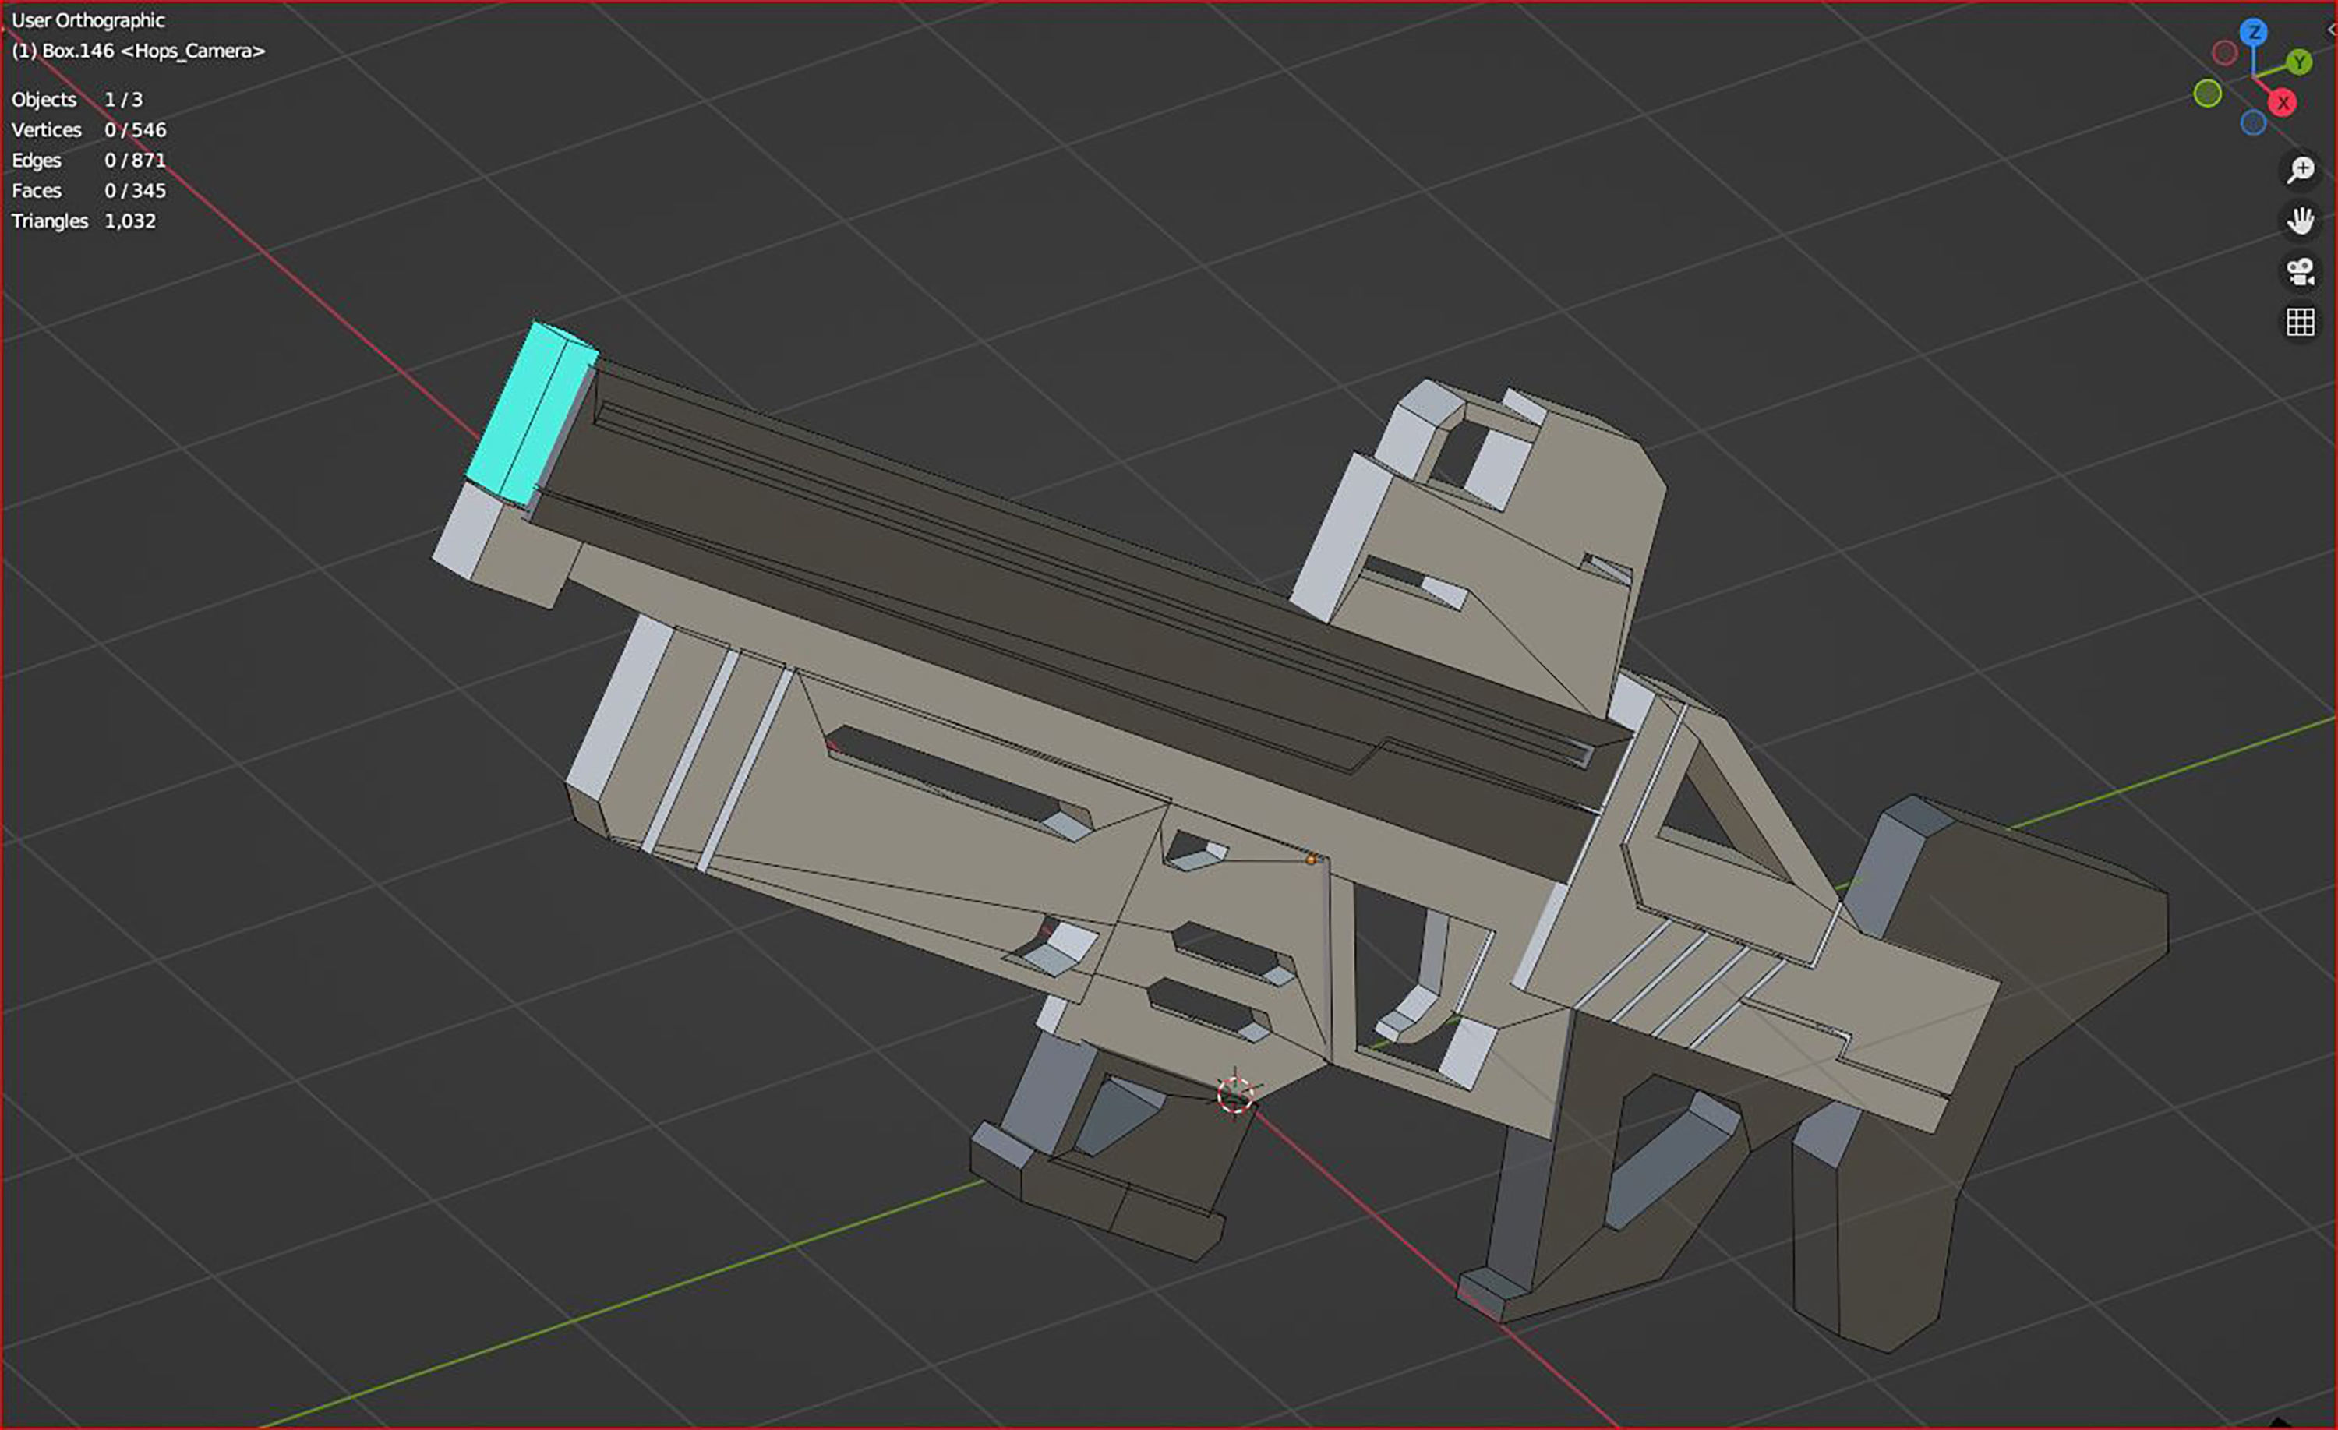Click the 'User Orthographic' view label
2338x1430 pixels.
coord(88,20)
